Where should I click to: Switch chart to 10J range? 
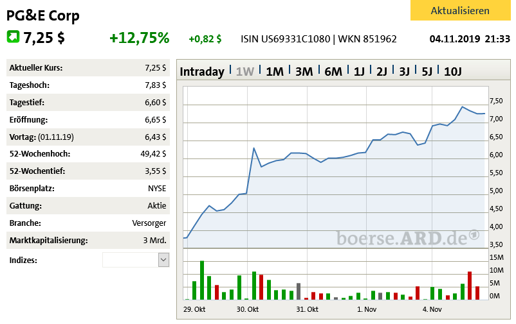[x=453, y=71]
